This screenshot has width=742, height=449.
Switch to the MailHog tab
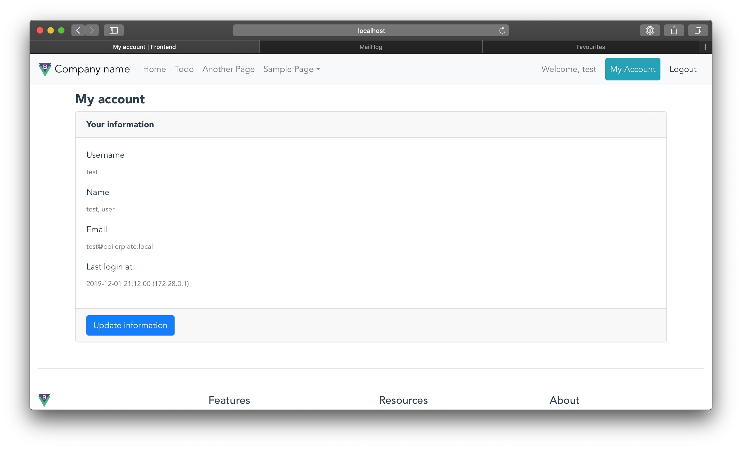pyautogui.click(x=370, y=47)
